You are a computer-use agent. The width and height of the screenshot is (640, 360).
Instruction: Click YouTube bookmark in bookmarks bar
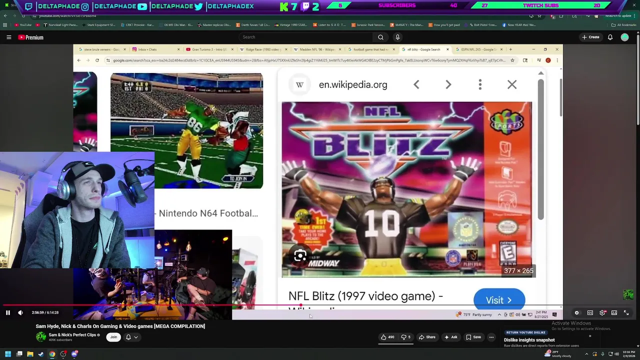23,24
